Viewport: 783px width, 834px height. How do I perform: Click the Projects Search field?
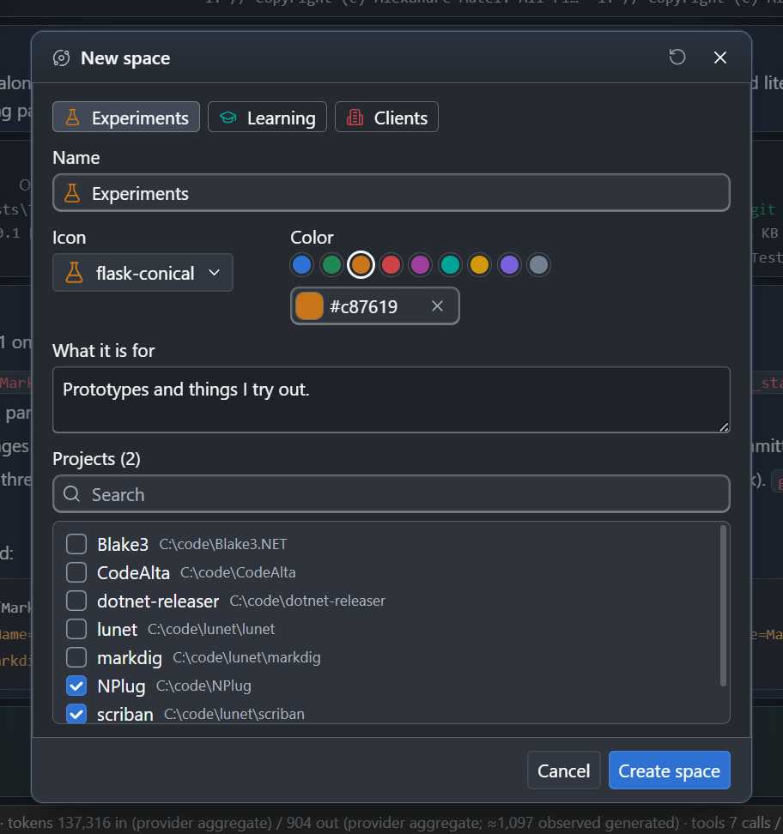[391, 494]
